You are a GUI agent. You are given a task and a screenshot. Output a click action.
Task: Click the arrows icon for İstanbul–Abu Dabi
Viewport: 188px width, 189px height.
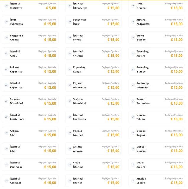[x=7, y=181]
